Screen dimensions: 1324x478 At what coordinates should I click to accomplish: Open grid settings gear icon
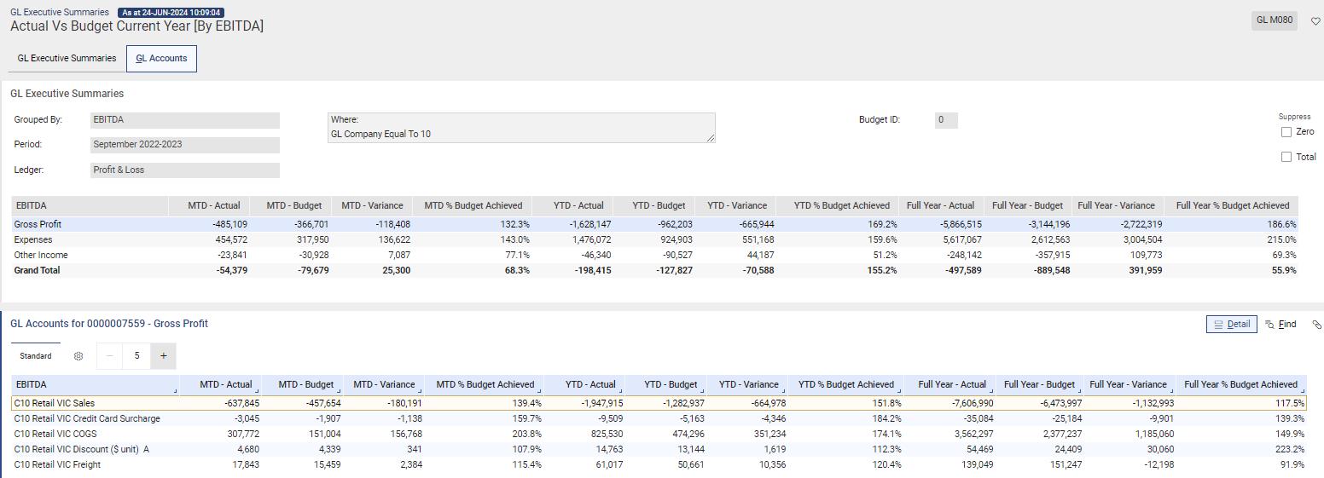point(78,356)
